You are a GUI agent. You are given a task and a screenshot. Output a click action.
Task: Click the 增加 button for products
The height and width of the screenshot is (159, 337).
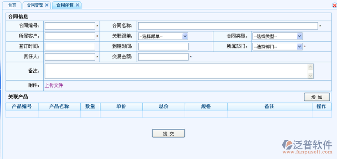point(317,97)
